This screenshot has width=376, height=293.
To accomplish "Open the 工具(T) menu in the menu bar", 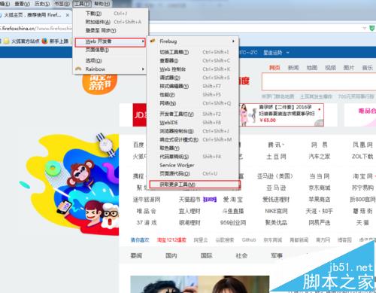I will [x=82, y=4].
